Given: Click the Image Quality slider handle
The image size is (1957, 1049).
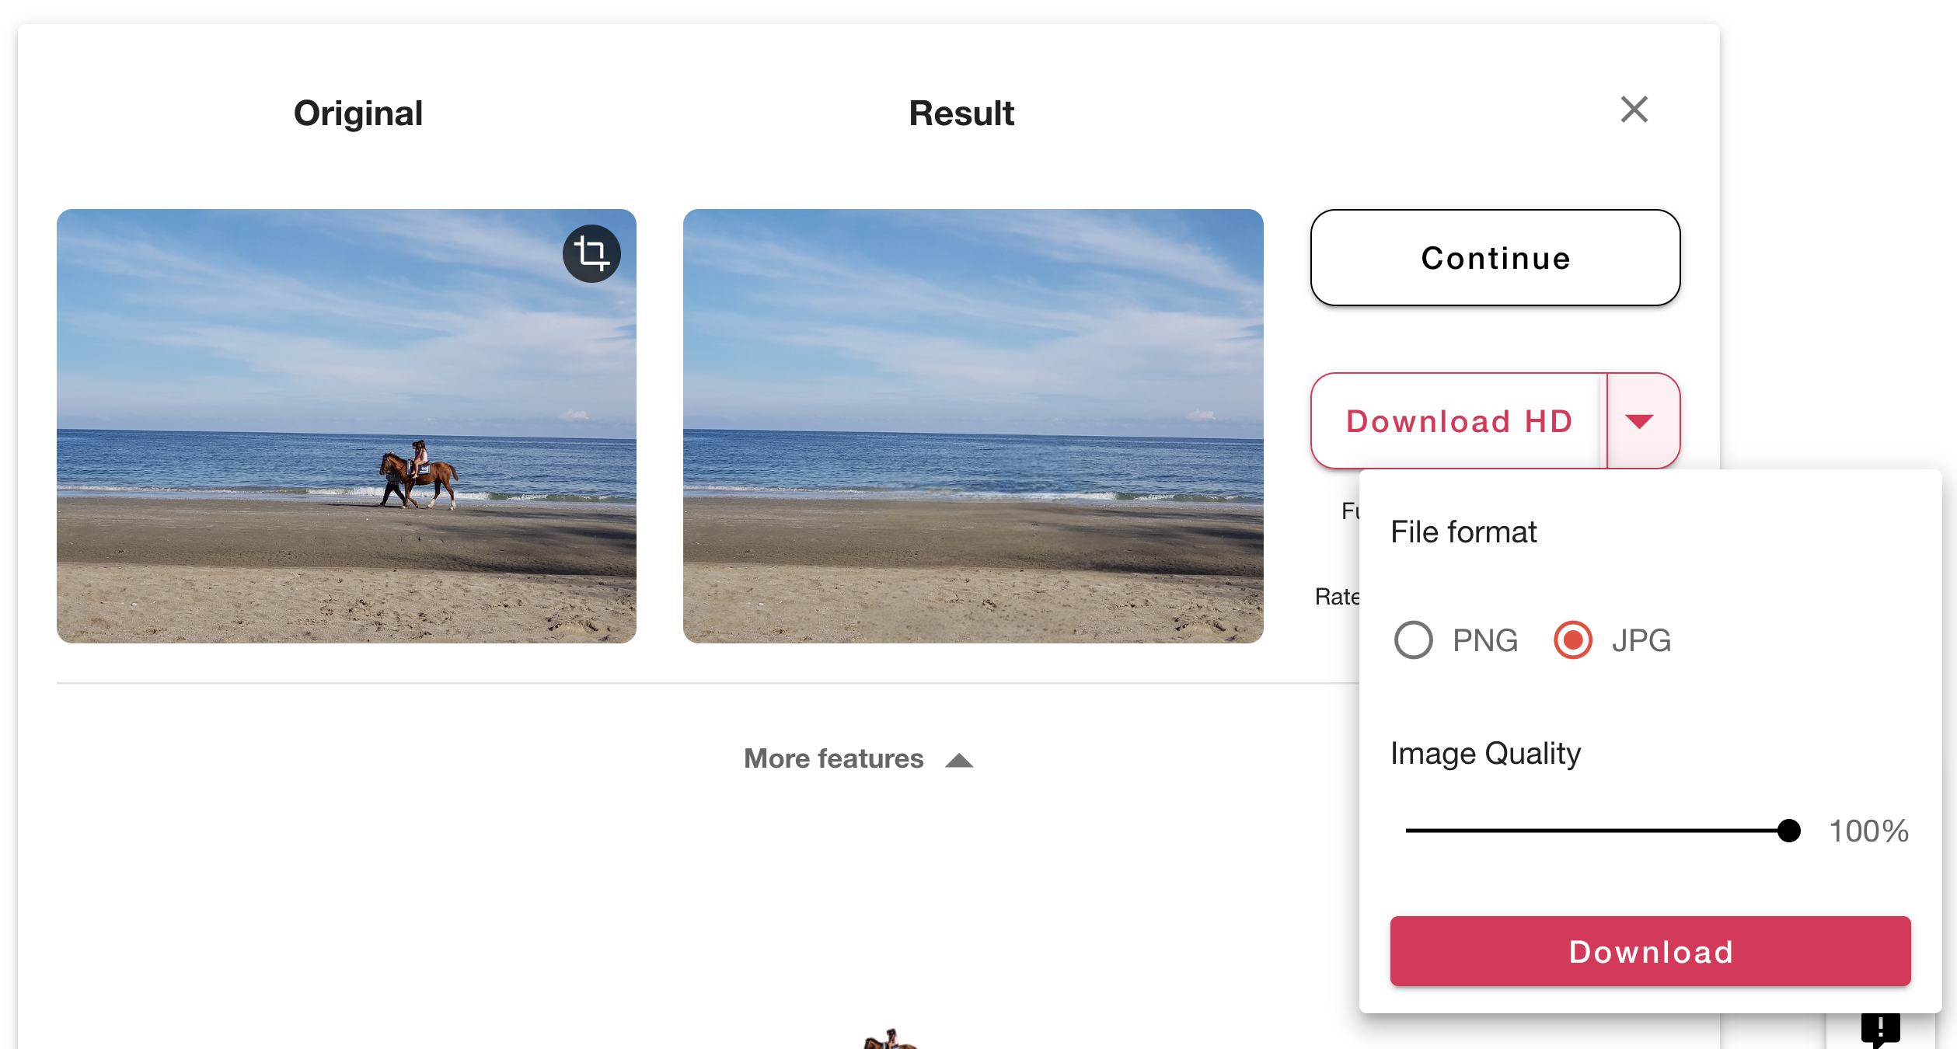Looking at the screenshot, I should (x=1788, y=831).
